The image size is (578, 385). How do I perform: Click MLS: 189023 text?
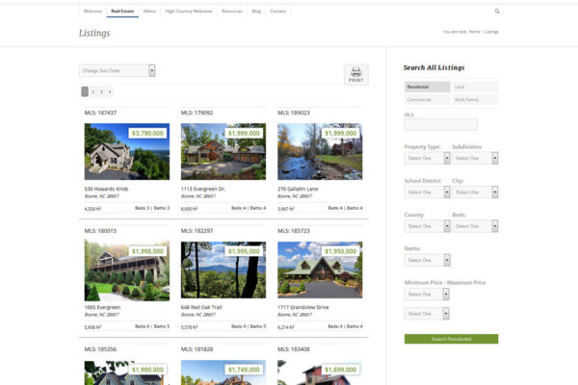[294, 113]
